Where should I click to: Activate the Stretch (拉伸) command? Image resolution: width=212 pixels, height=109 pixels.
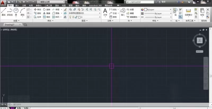[37, 17]
